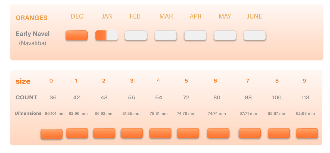The height and width of the screenshot is (153, 330).
Task: Select the orange button for count 64
Action: tap(160, 133)
